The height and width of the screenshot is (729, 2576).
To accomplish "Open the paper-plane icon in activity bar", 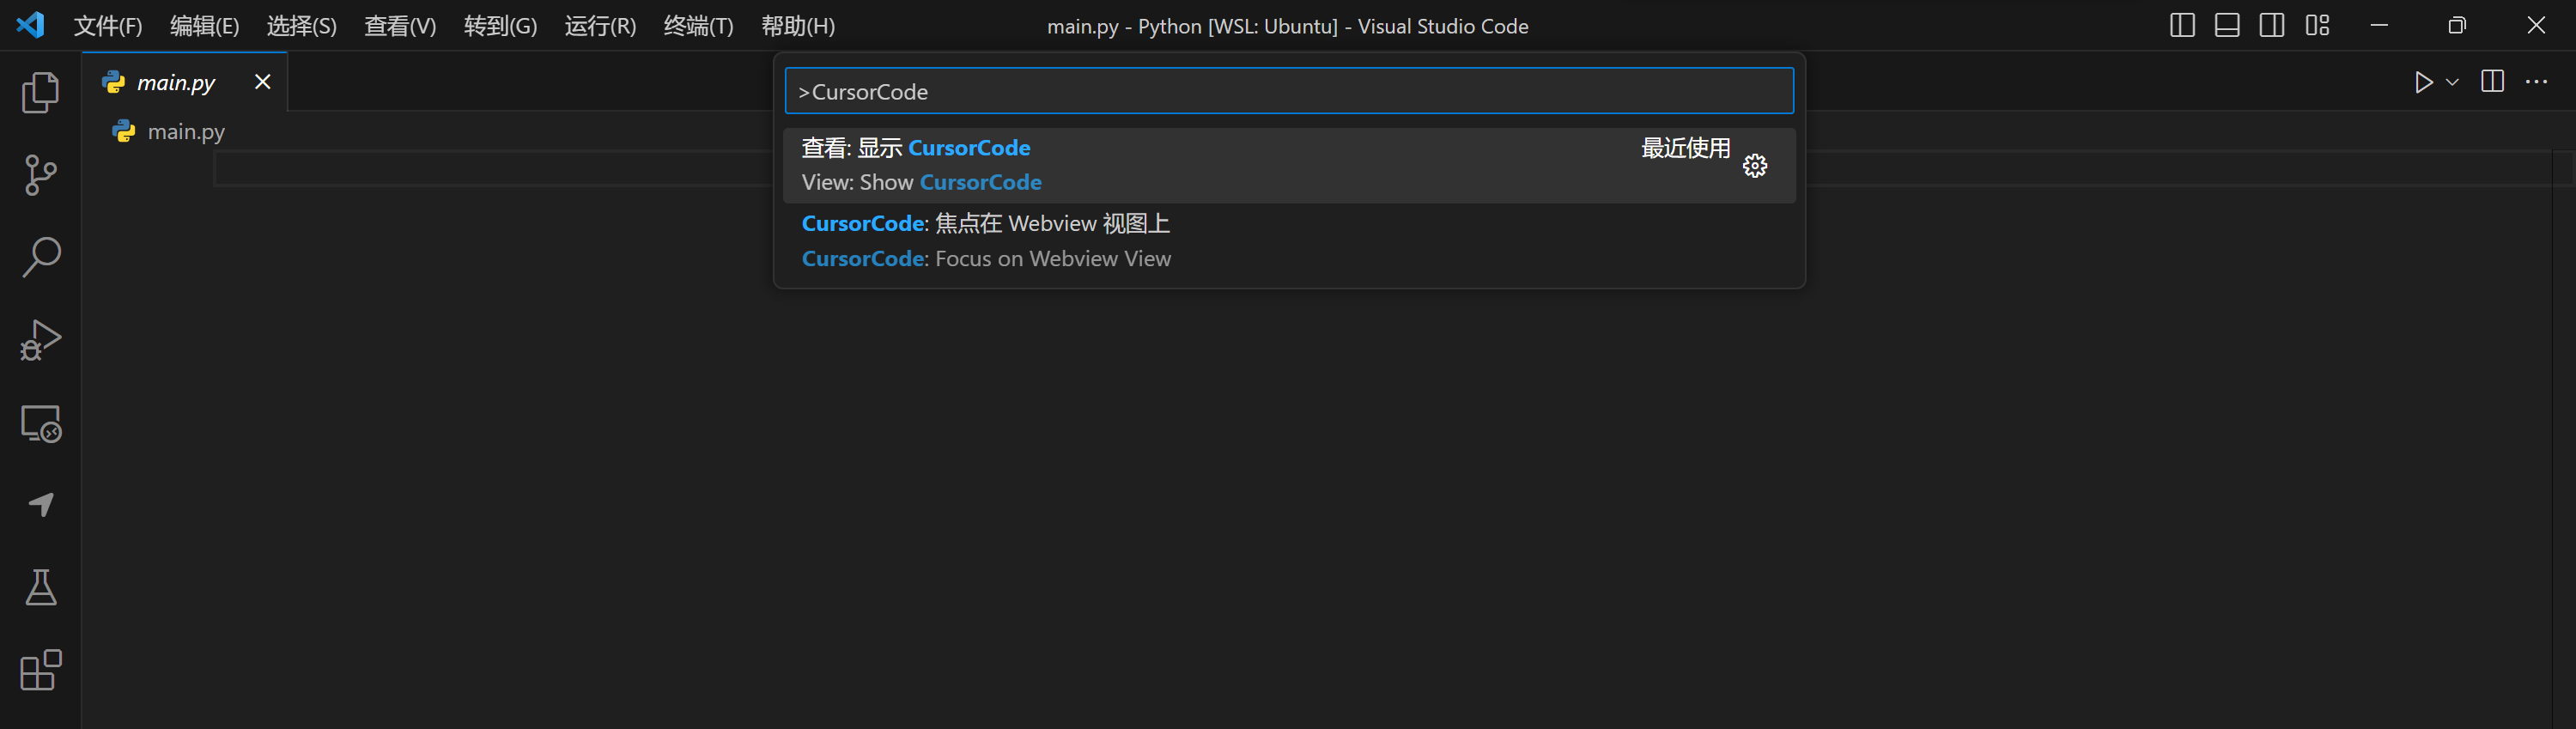I will pyautogui.click(x=40, y=505).
